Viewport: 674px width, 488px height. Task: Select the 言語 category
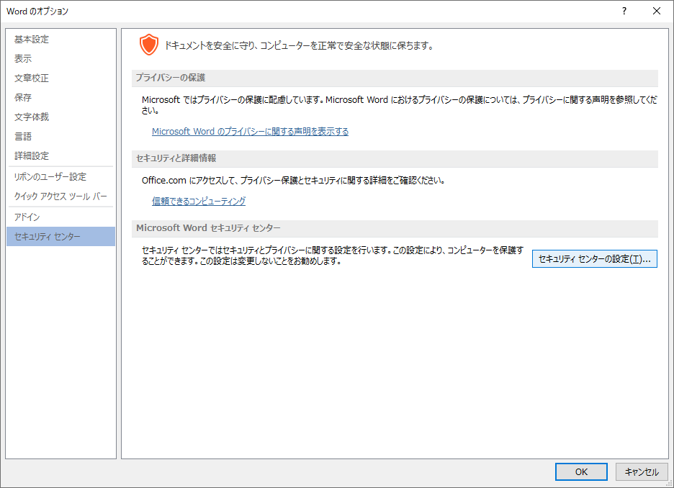(23, 137)
